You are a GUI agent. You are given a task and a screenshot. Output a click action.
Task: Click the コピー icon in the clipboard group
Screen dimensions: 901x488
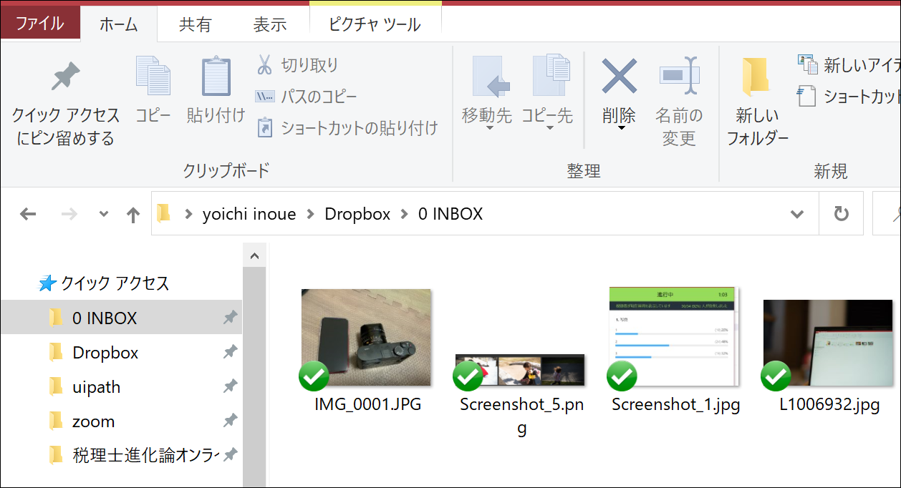pyautogui.click(x=153, y=76)
